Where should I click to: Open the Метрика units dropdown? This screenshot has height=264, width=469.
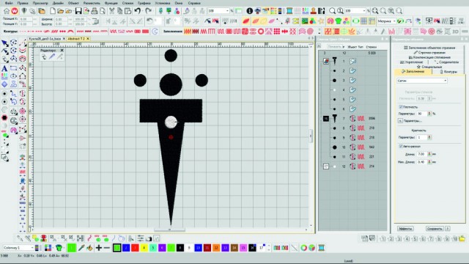[x=386, y=21]
